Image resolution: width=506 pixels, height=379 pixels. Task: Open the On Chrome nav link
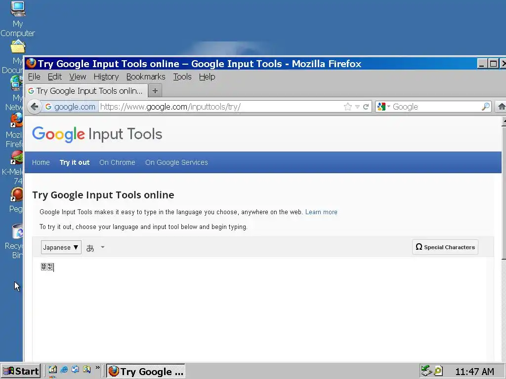click(117, 162)
